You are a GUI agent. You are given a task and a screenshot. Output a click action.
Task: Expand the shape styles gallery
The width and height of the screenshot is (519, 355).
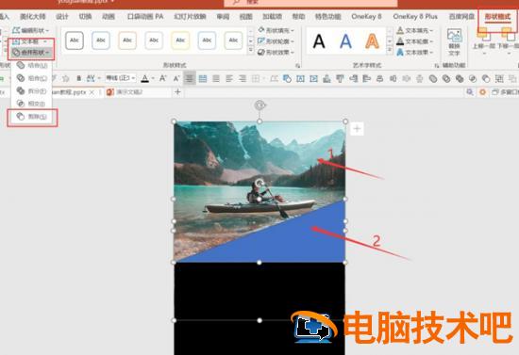(x=251, y=51)
